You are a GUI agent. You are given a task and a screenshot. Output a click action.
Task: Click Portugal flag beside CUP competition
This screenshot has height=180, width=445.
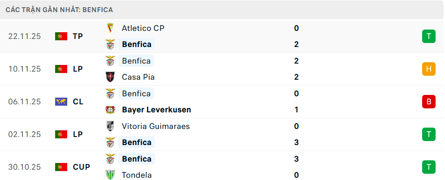61,167
